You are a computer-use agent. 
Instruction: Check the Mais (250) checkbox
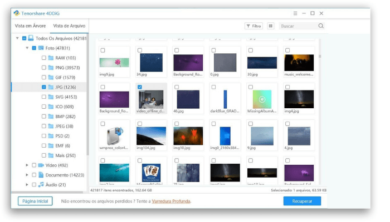pos(44,155)
